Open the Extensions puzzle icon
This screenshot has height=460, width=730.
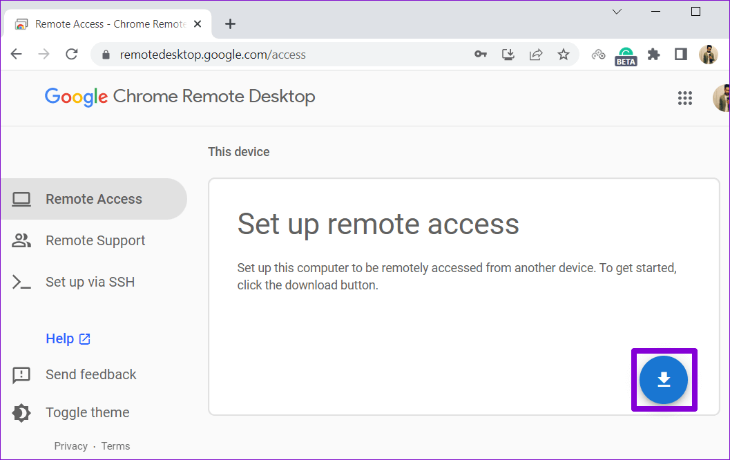coord(653,55)
